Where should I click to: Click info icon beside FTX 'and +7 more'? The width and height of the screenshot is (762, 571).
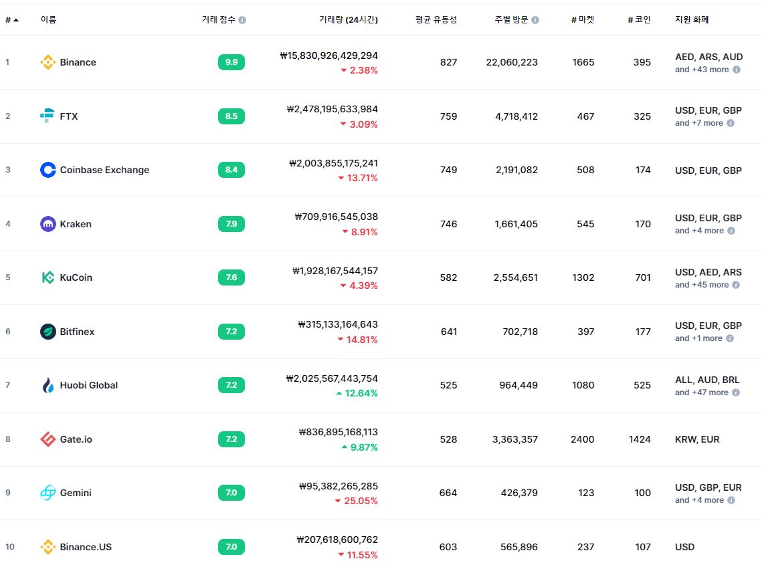pos(731,123)
